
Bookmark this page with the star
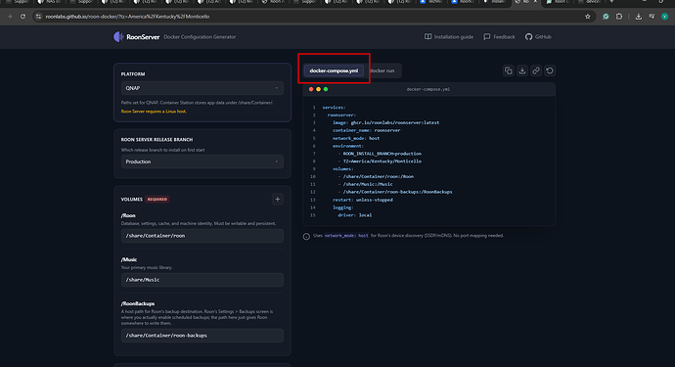[588, 17]
